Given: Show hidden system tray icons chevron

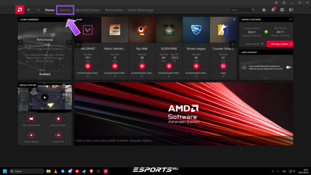Looking at the screenshot, I should coord(273,171).
